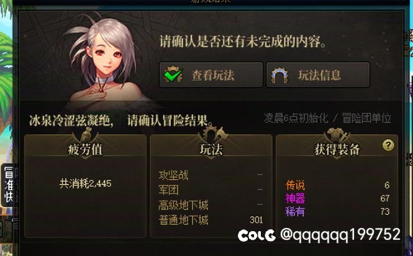Click the 共消耗2,445 fatigue text
The width and height of the screenshot is (413, 256).
point(85,183)
